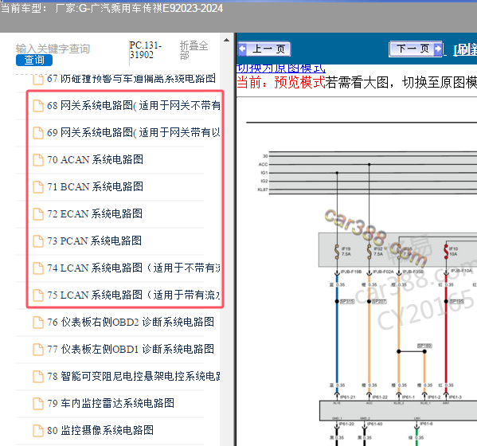Click document icon of item 80
Image resolution: width=477 pixels, height=446 pixels.
coord(38,431)
